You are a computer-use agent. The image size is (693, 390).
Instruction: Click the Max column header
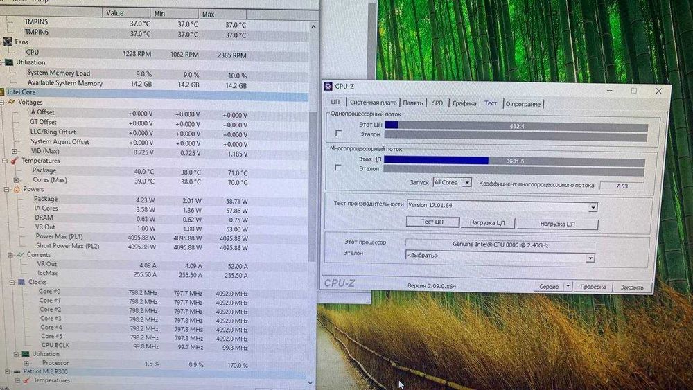222,14
